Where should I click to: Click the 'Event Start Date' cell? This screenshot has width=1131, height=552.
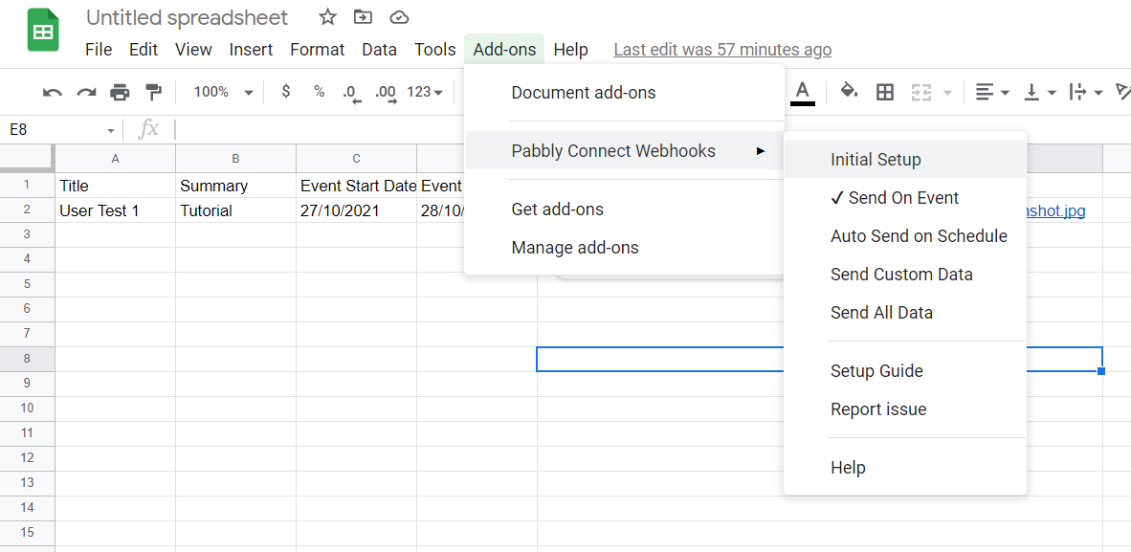click(x=356, y=186)
